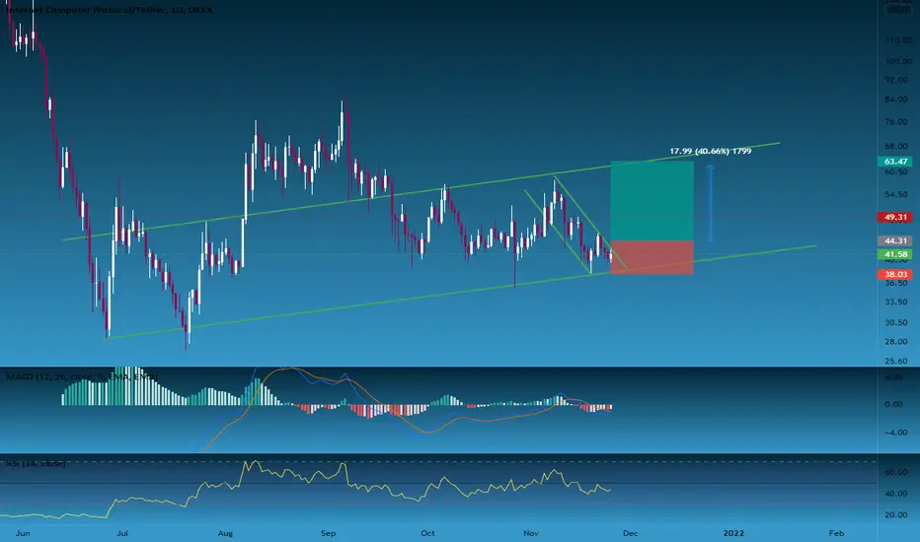The image size is (920, 542).
Task: Click 60.50 on the price axis
Action: coord(898,171)
